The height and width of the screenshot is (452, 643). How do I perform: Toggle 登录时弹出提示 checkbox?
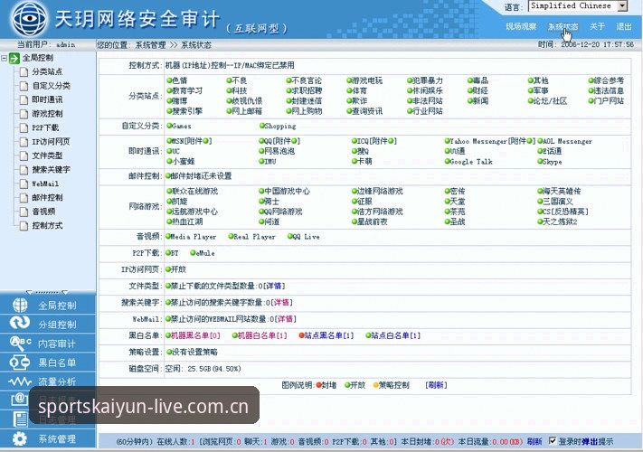click(553, 441)
